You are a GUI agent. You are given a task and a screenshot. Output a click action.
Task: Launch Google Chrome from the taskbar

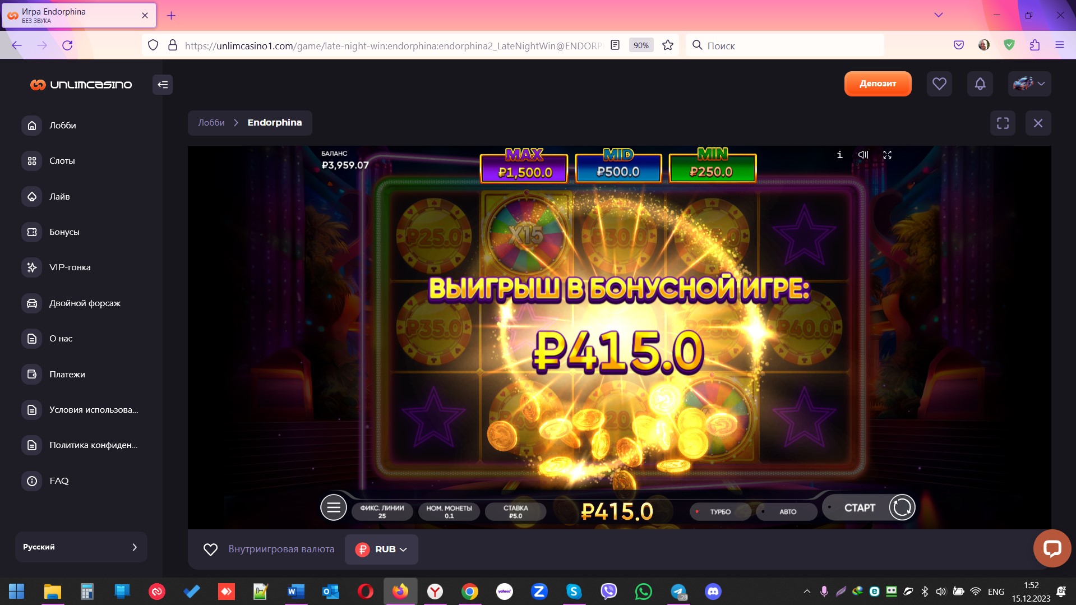point(470,592)
